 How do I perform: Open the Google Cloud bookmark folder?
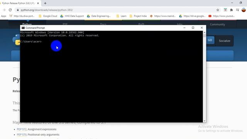48,16
